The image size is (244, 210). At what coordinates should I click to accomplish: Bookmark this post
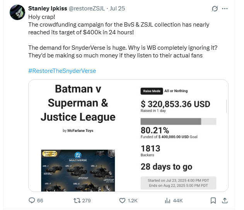pyautogui.click(x=213, y=200)
